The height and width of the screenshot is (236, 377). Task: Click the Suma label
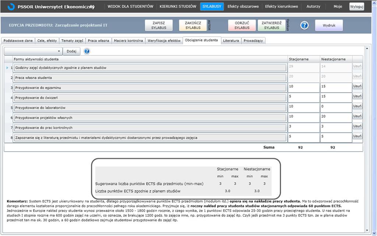[x=269, y=147]
